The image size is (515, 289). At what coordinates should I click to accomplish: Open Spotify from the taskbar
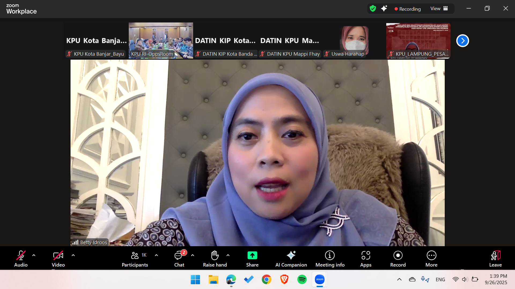[302, 279]
